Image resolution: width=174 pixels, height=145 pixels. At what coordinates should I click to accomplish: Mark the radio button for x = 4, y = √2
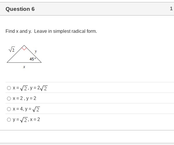pyautogui.click(x=9, y=109)
